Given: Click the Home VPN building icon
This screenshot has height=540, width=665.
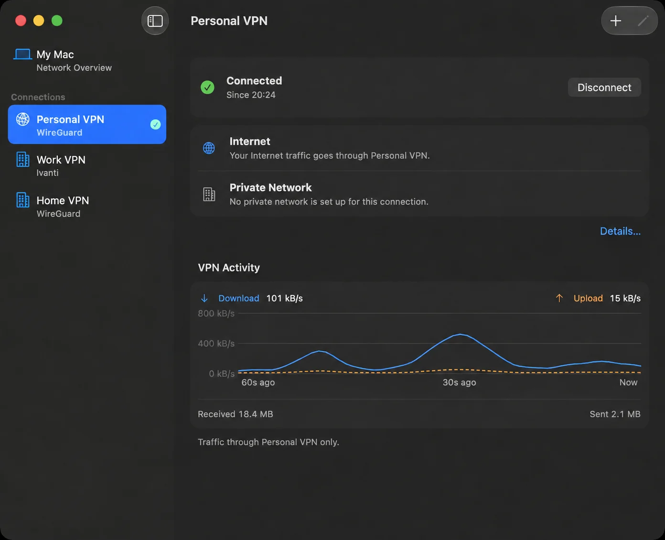Looking at the screenshot, I should 23,200.
